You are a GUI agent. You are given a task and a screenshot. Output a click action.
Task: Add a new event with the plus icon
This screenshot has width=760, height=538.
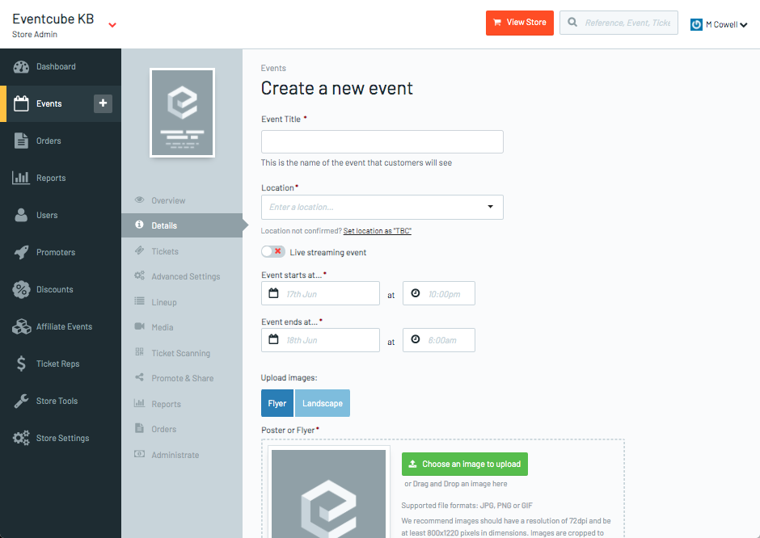tap(104, 103)
